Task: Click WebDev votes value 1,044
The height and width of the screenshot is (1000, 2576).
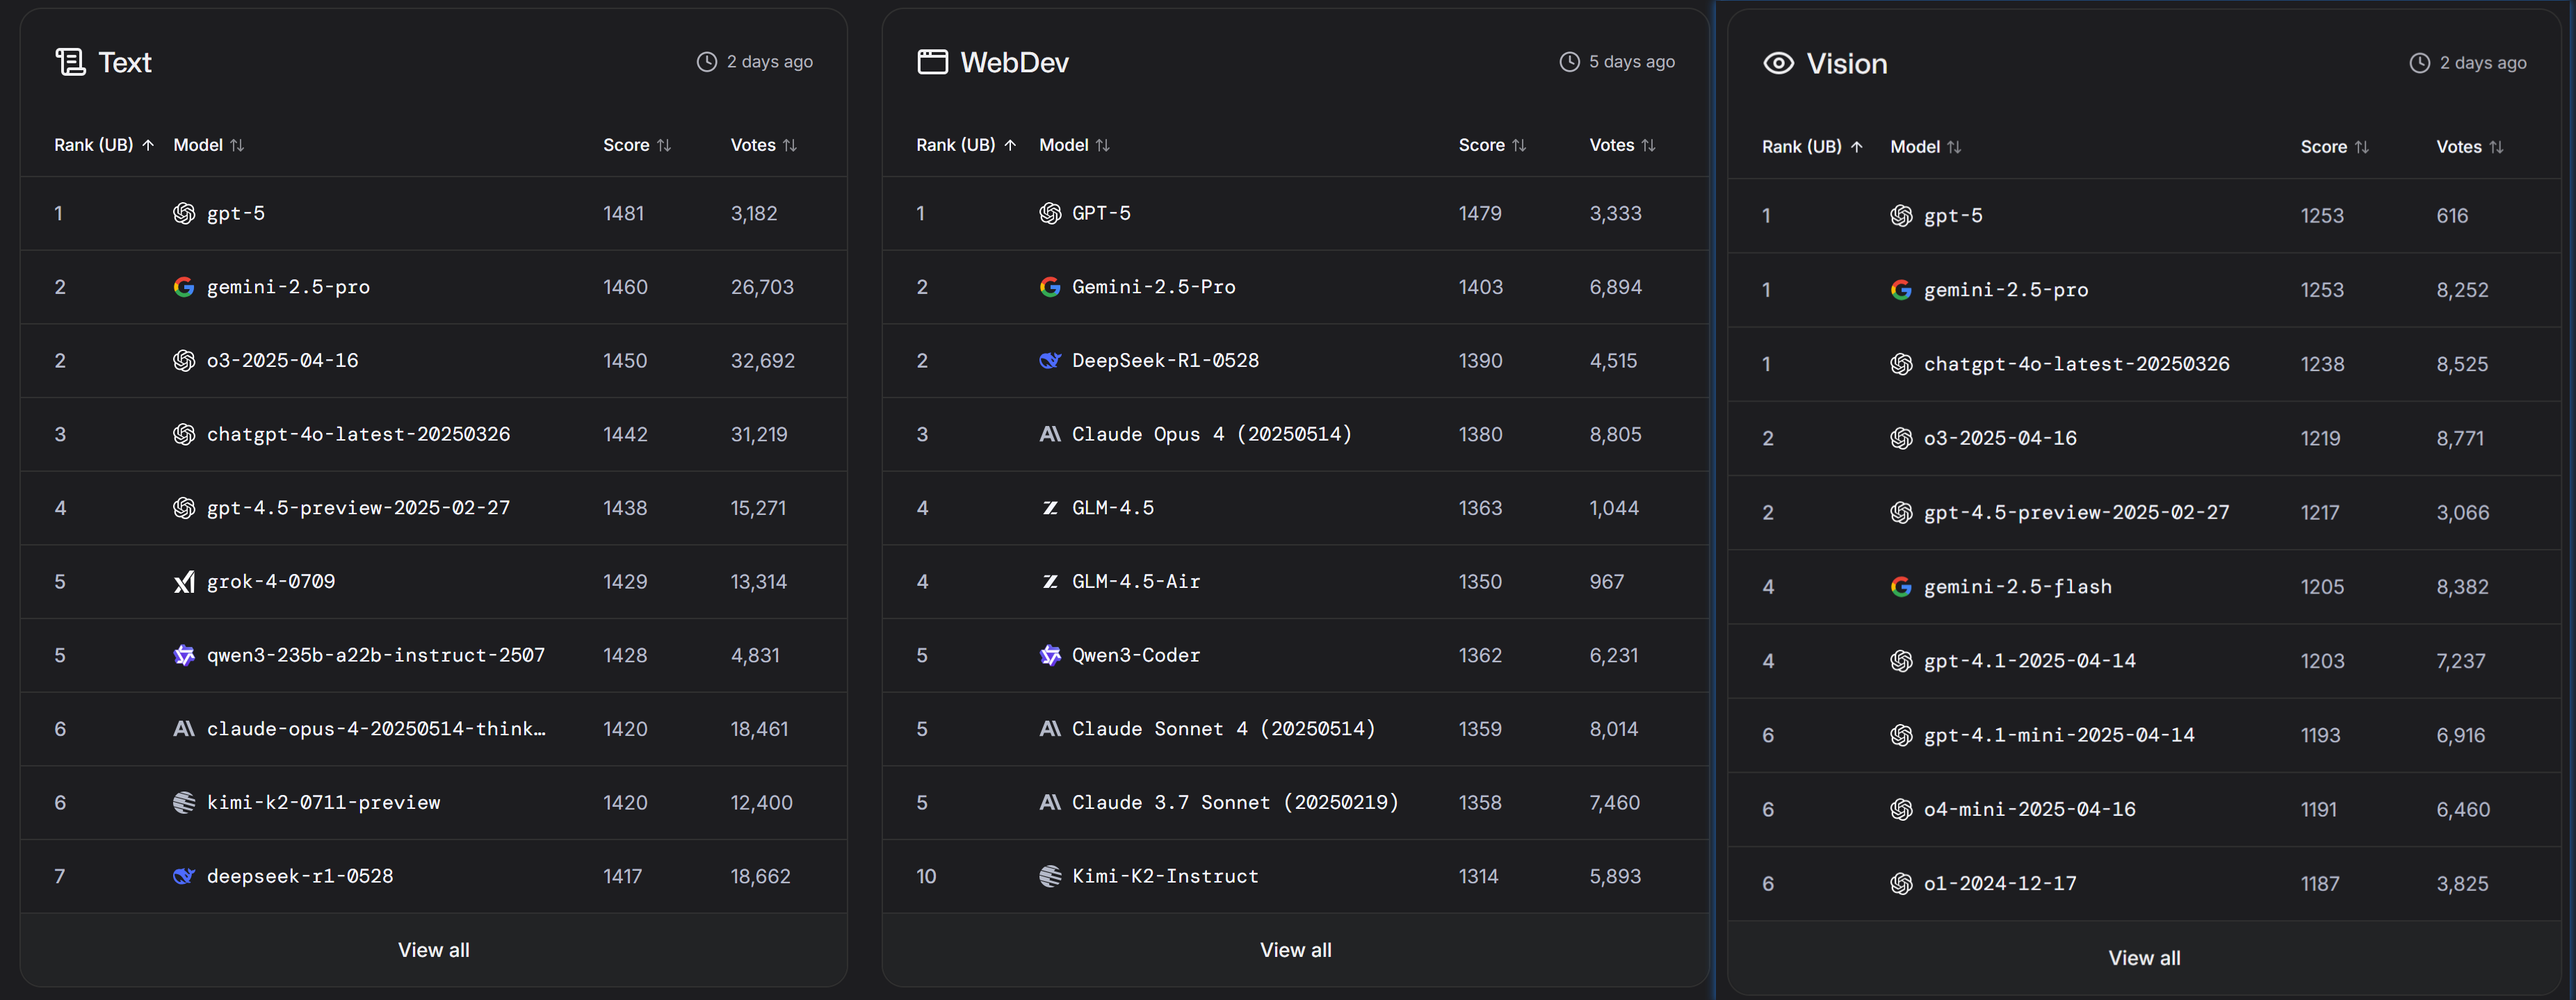Action: coord(1614,507)
